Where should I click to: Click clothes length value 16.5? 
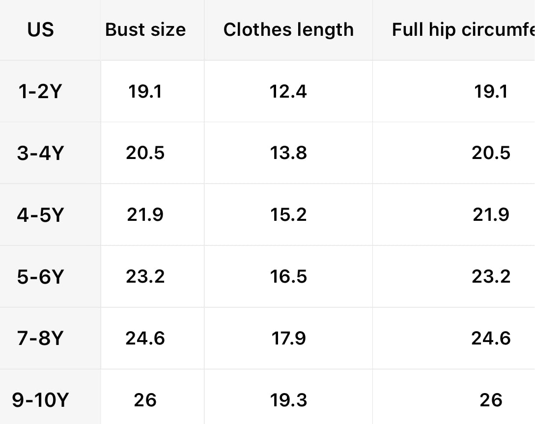(x=288, y=277)
